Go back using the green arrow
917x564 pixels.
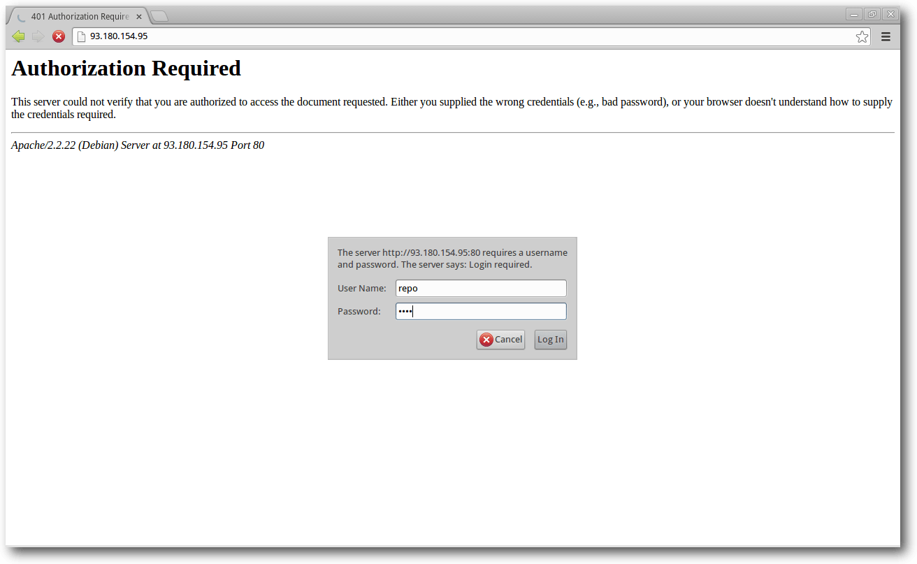click(19, 36)
